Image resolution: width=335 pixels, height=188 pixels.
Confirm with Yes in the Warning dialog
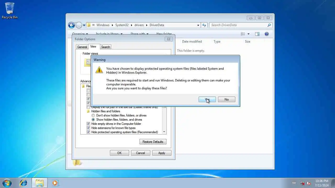click(207, 99)
